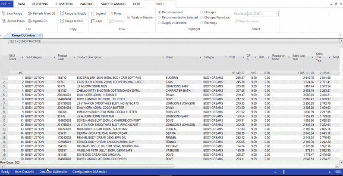
Task: Click the VASELINE PETR JELLY description cell
Action: click(104, 151)
